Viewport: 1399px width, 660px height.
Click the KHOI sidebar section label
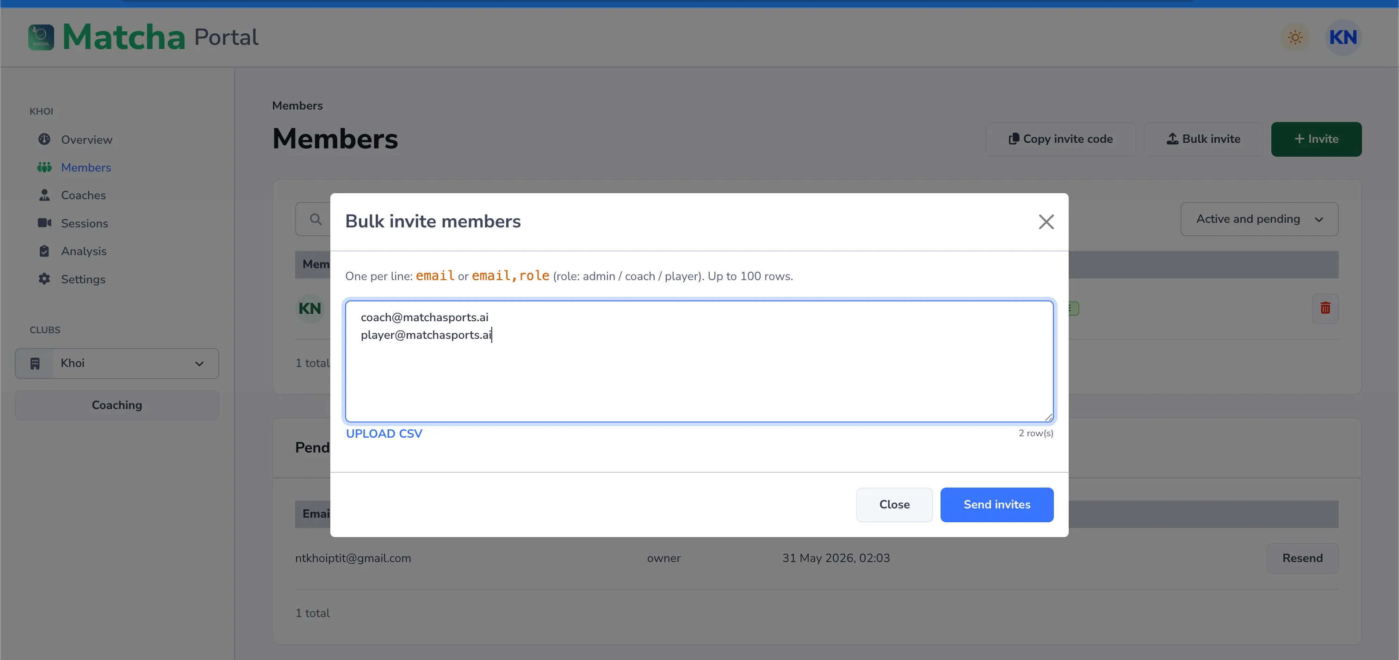[41, 111]
